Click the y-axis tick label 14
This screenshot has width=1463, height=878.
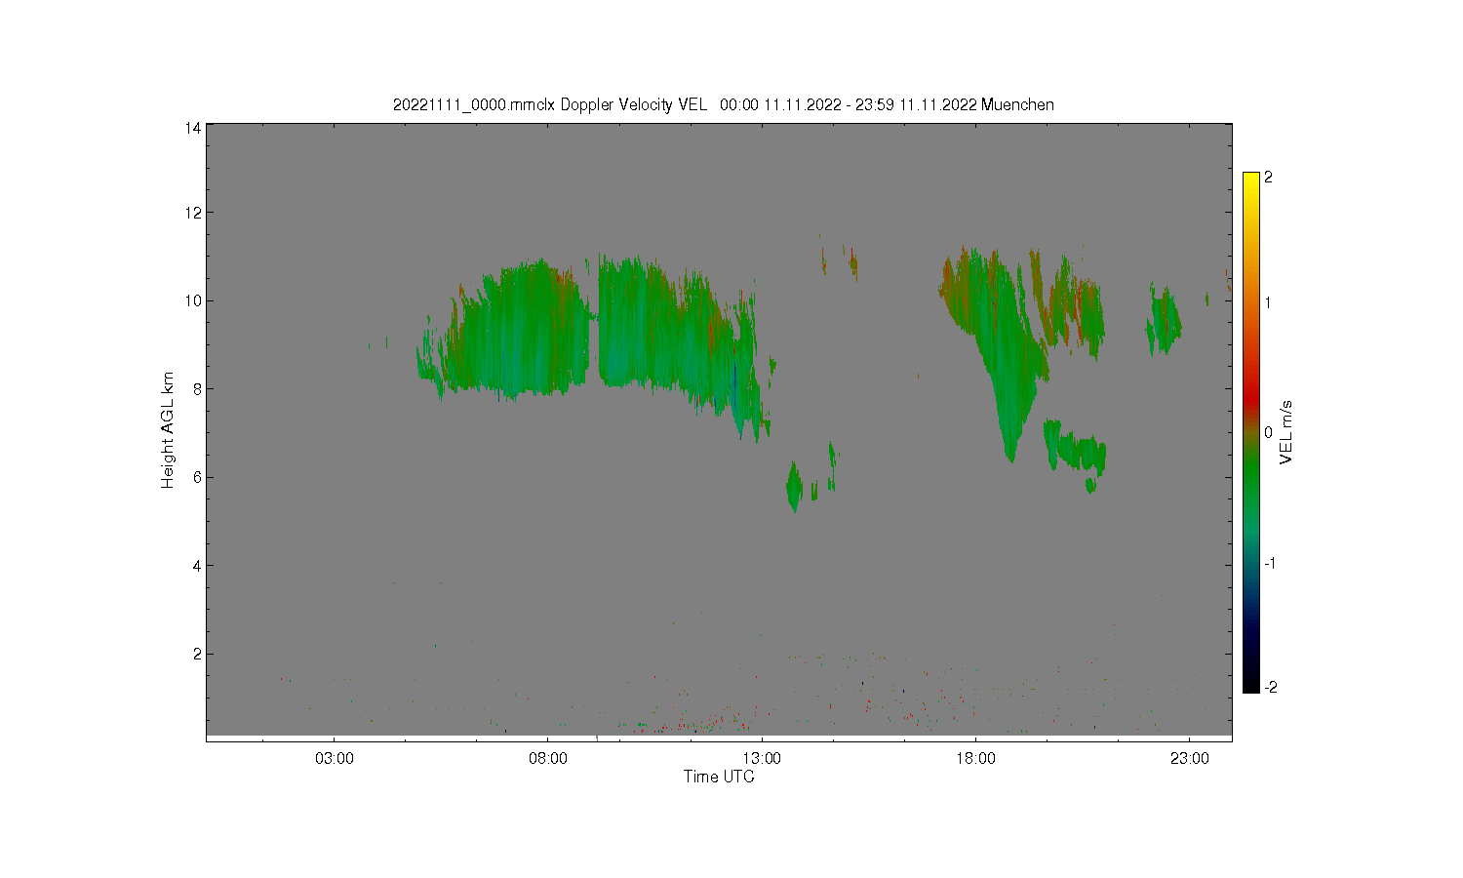pyautogui.click(x=193, y=128)
